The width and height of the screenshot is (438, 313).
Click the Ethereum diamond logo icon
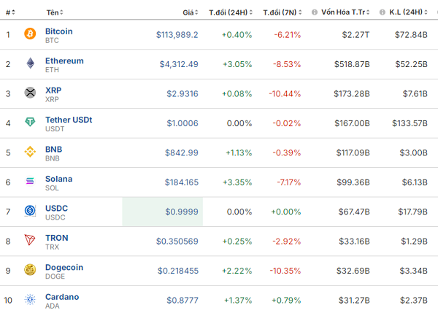[x=30, y=63]
